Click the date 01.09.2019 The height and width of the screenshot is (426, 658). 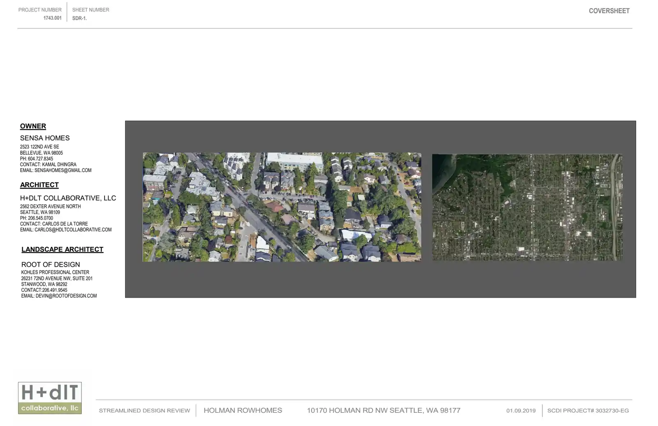[521, 411]
